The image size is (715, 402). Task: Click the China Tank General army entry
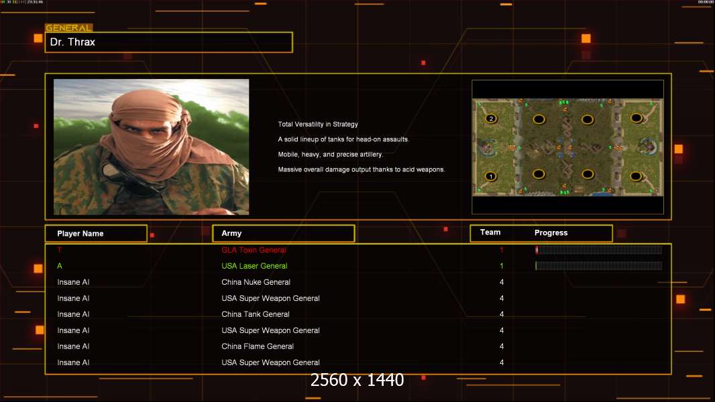pos(256,314)
